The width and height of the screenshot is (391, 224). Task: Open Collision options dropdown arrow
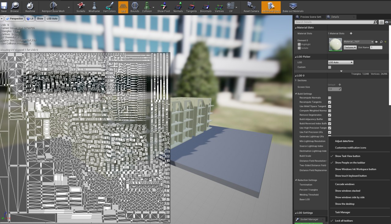coord(153,7)
